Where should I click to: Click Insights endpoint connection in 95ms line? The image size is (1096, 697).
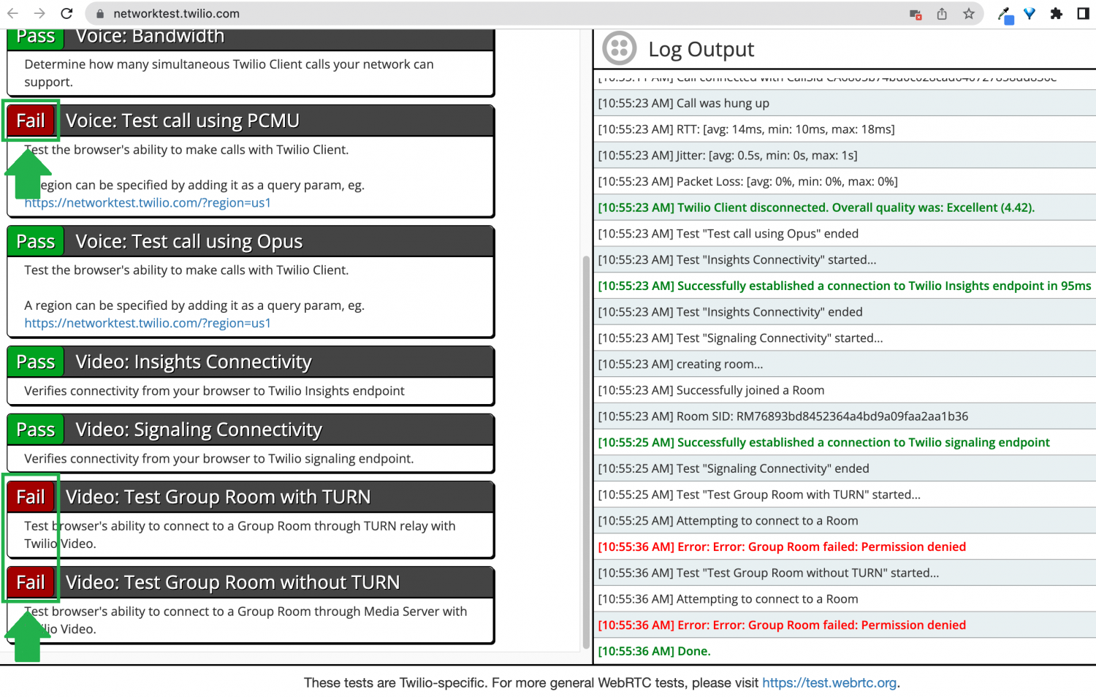pyautogui.click(x=845, y=286)
